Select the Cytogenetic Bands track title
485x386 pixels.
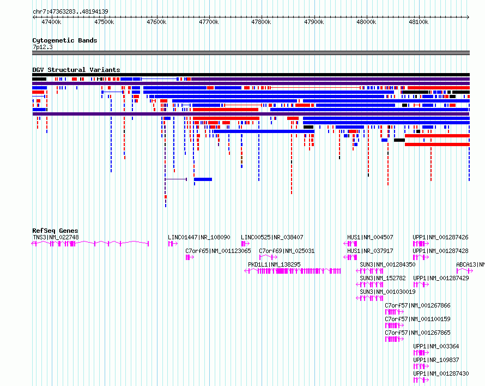tap(65, 40)
